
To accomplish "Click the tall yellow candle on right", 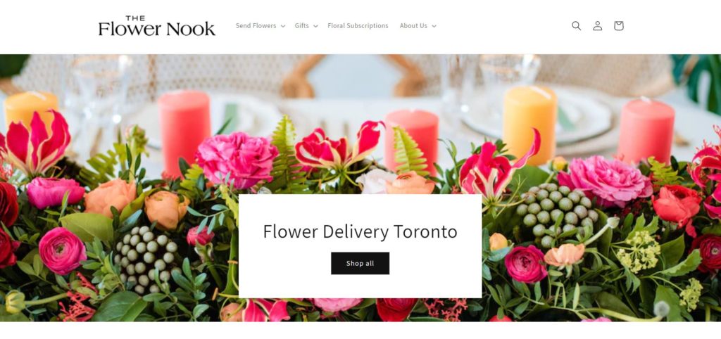I will pos(529,124).
